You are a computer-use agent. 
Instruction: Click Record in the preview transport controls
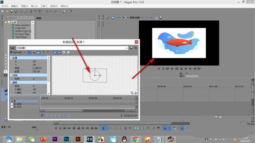pyautogui.click(x=159, y=68)
